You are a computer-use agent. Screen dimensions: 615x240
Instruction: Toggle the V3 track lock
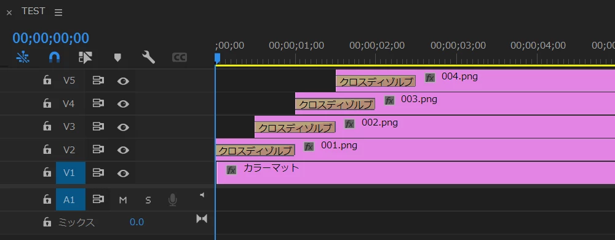coord(47,126)
